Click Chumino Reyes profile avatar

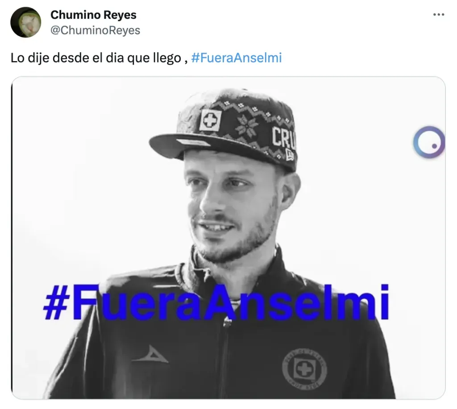click(x=25, y=22)
